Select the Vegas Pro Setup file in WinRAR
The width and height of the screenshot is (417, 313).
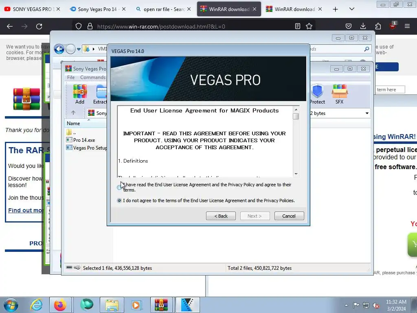tap(86, 148)
